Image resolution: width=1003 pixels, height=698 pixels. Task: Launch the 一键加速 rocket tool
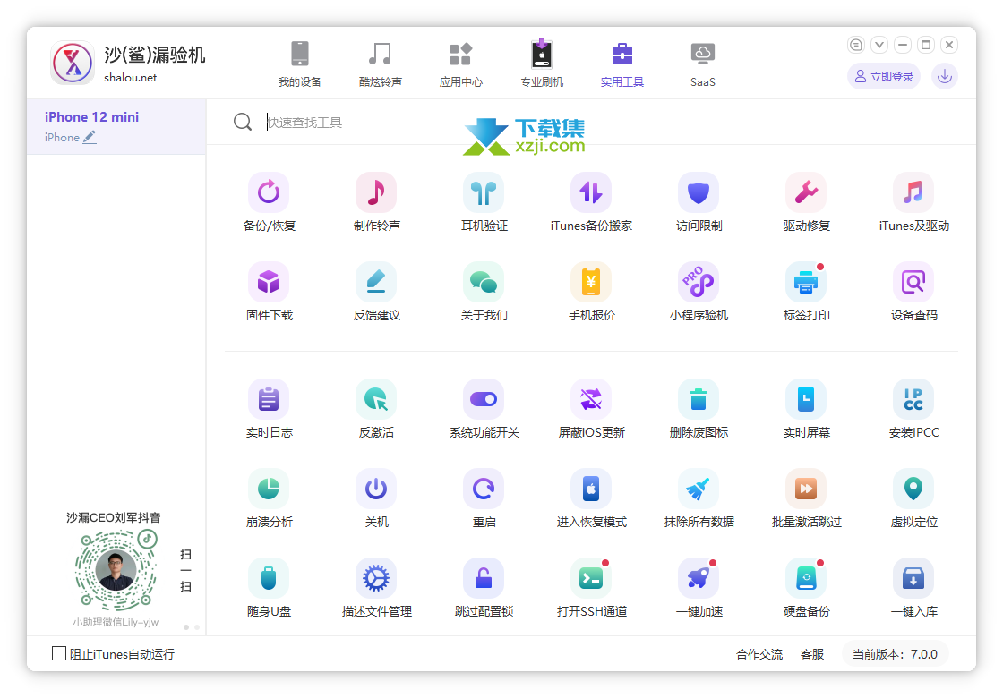coord(699,578)
